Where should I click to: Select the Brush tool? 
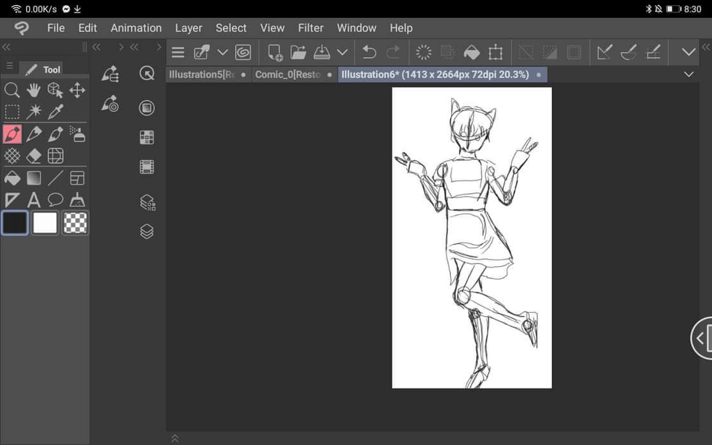[x=56, y=134]
